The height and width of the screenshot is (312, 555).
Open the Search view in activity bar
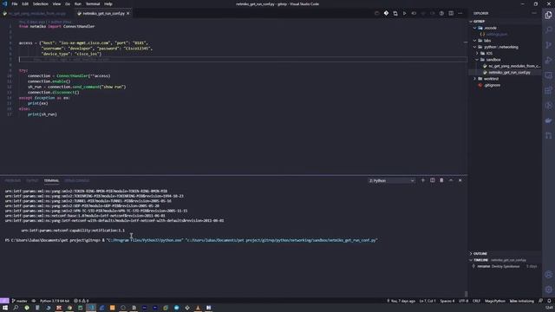(548, 29)
